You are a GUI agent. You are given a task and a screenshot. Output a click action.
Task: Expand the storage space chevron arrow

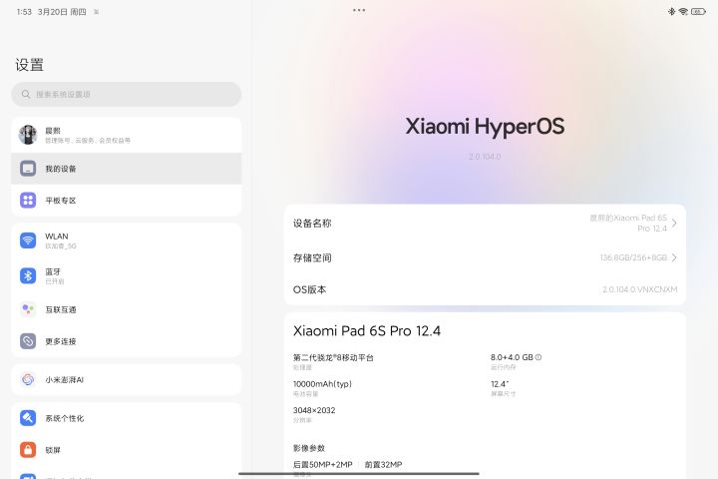(674, 257)
